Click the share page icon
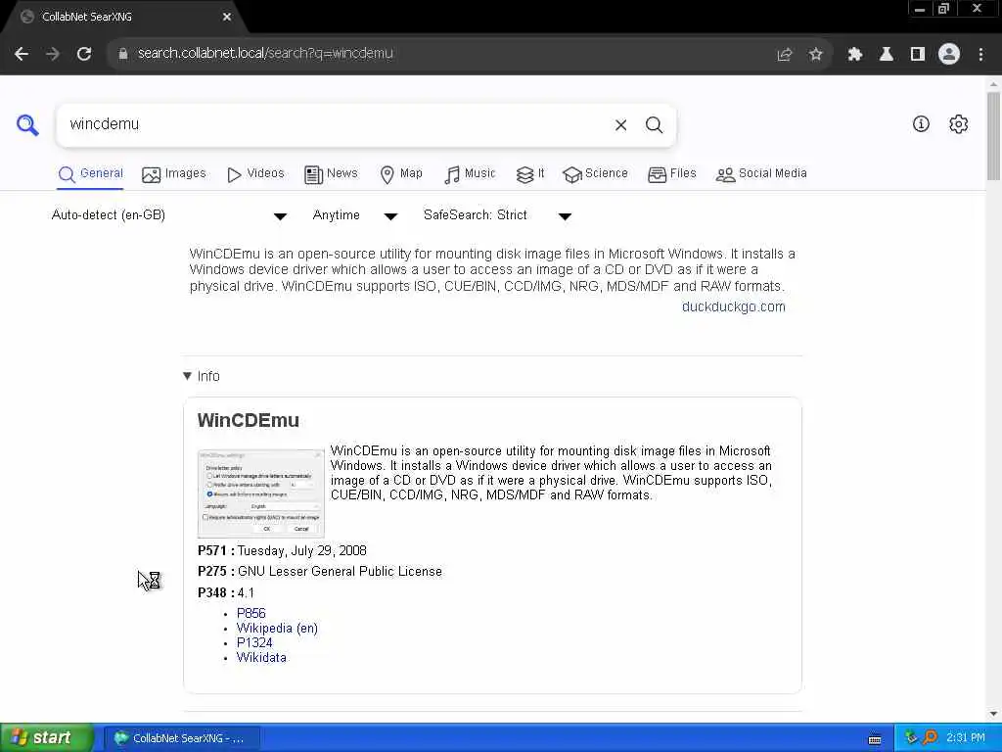The width and height of the screenshot is (1002, 752). [x=785, y=55]
